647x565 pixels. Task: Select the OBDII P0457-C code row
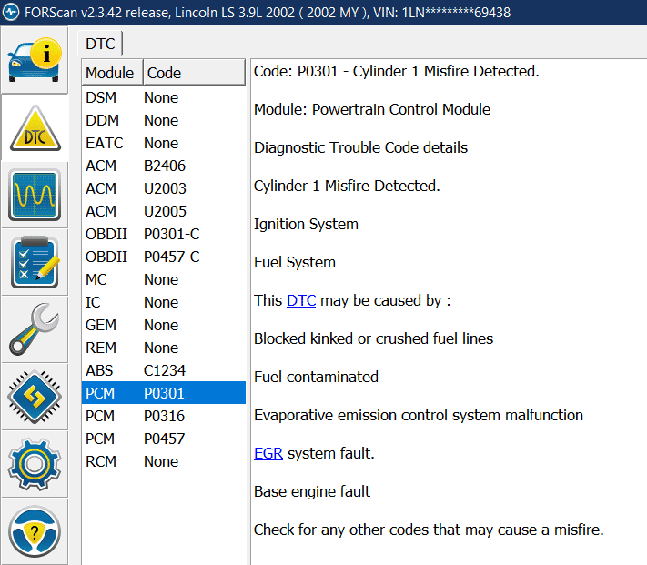point(162,257)
